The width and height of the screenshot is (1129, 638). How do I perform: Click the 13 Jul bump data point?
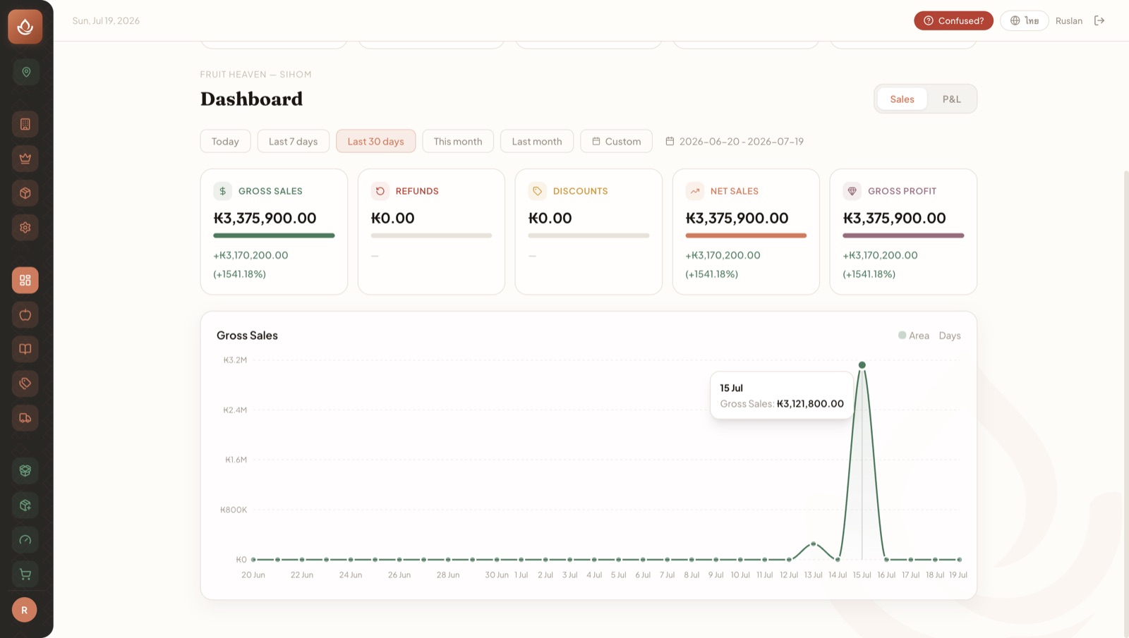pos(814,544)
